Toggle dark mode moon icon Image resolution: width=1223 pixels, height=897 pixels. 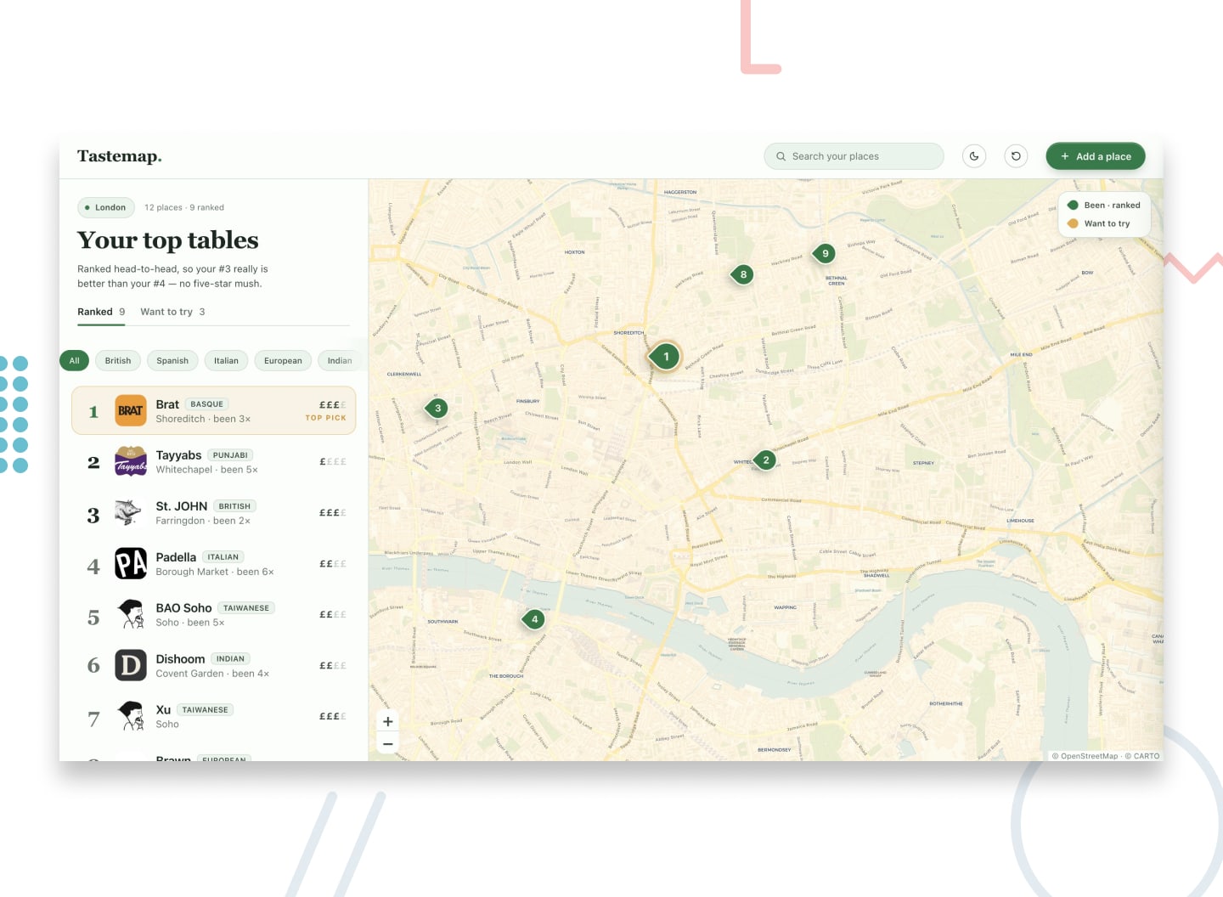[974, 156]
